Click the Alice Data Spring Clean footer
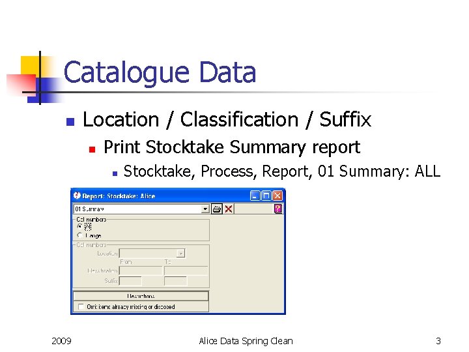Viewport: 469px width, 352px height. coord(246,341)
